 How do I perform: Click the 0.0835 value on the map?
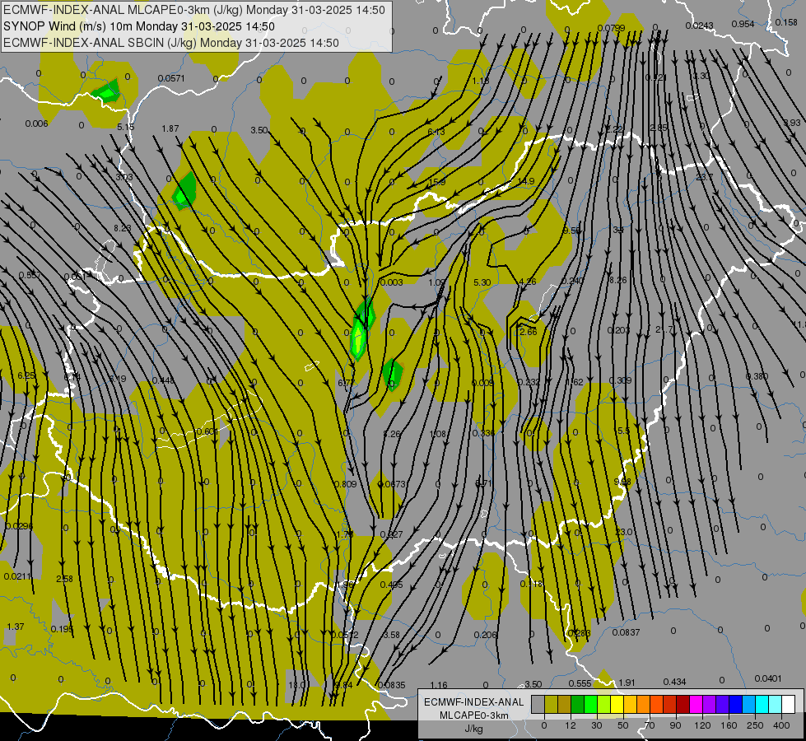392,686
